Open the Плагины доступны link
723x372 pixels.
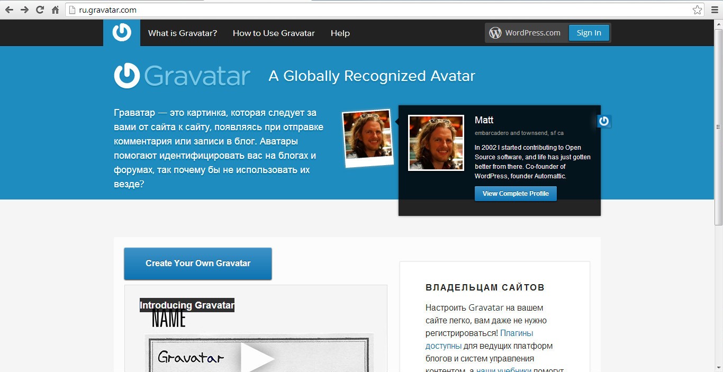click(479, 340)
